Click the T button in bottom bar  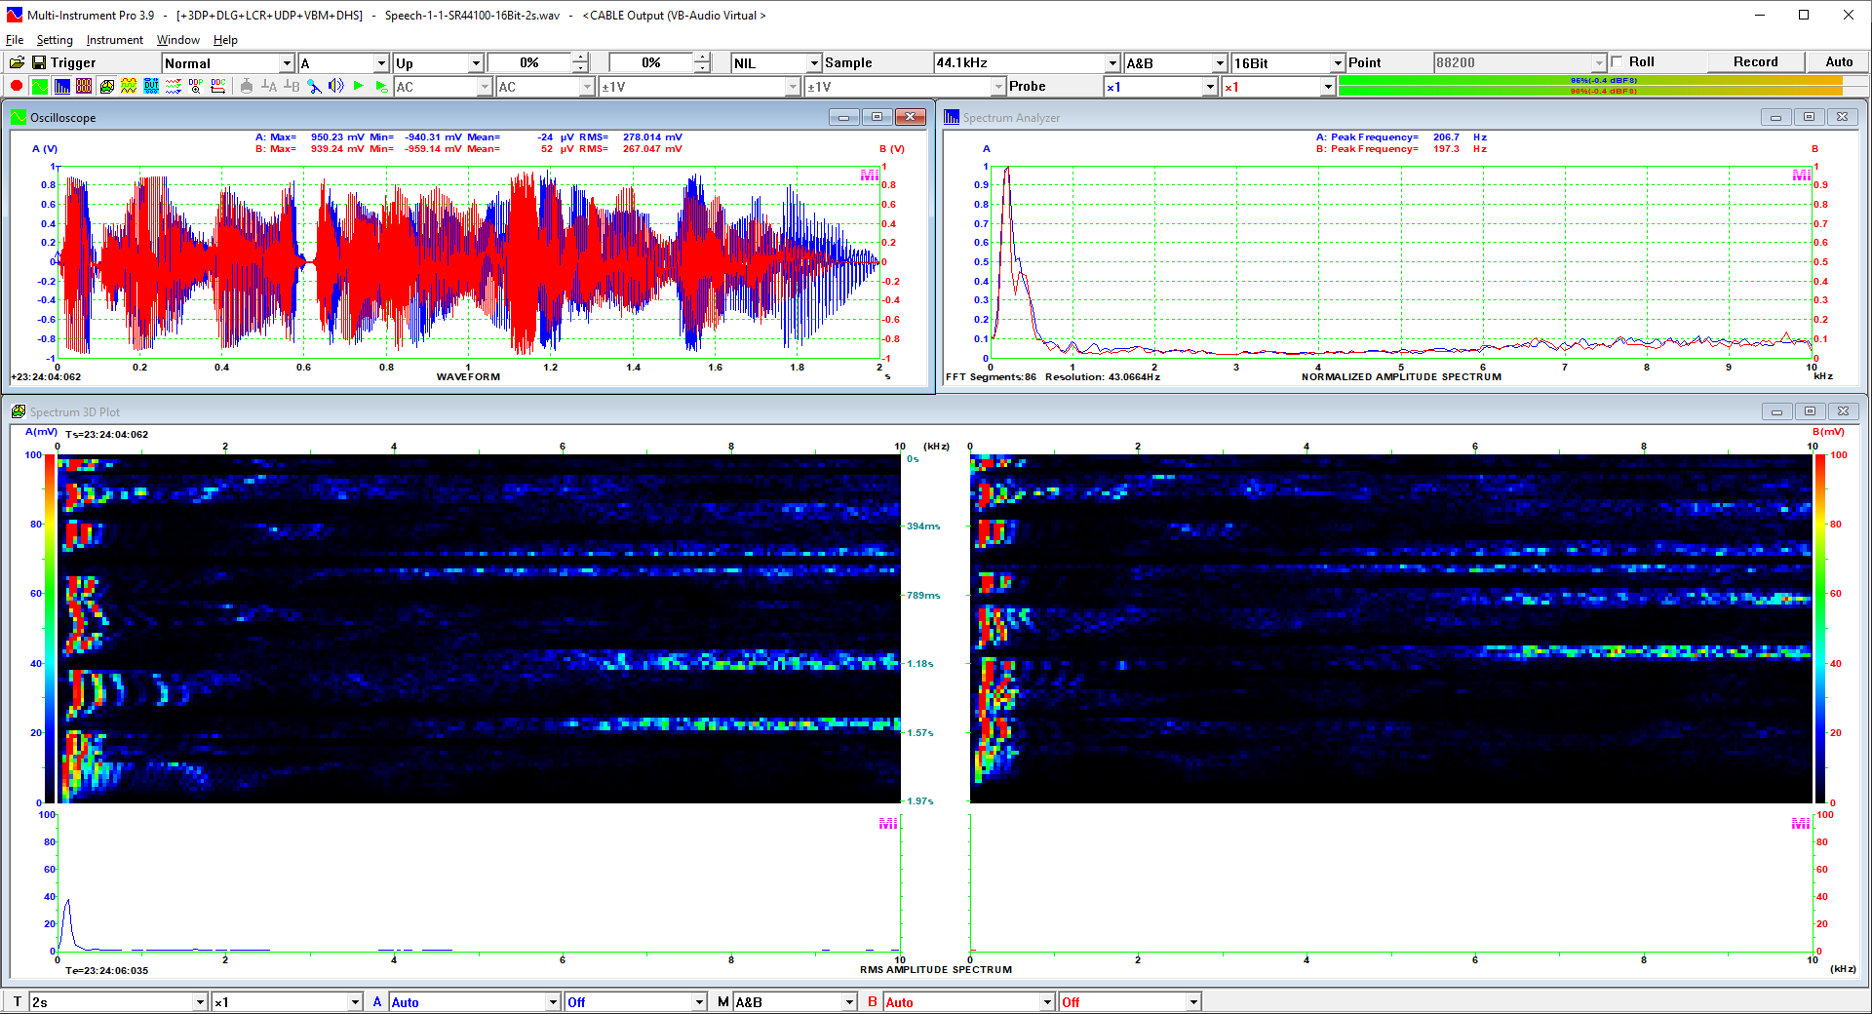click(x=17, y=1001)
